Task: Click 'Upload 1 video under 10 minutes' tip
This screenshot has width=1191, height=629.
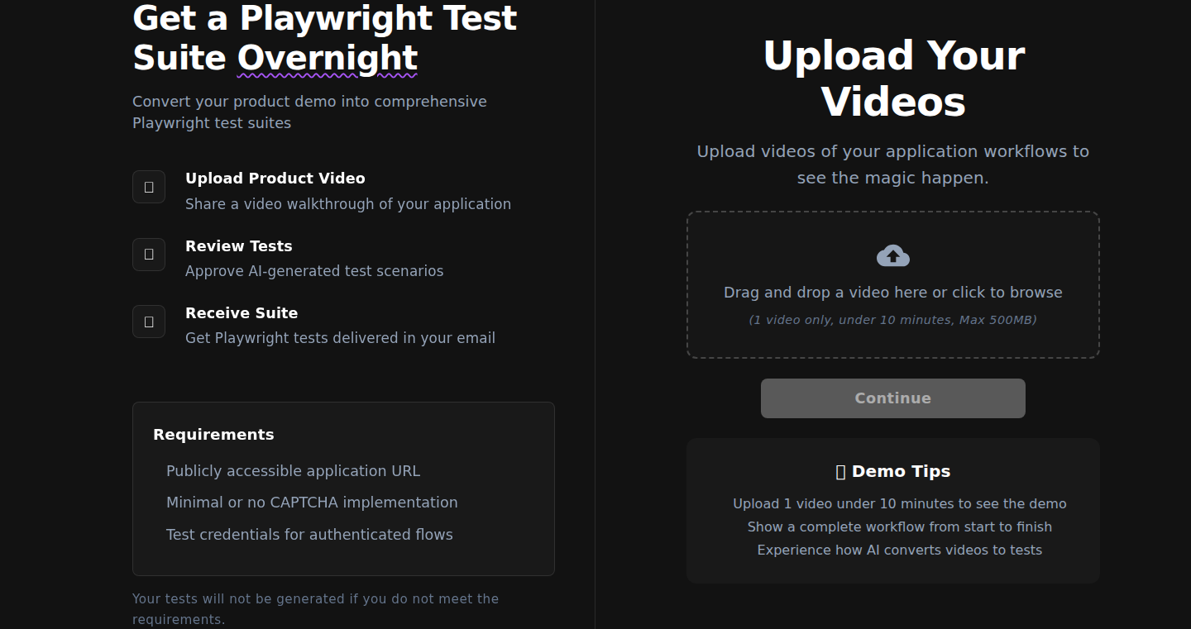Action: (x=900, y=504)
